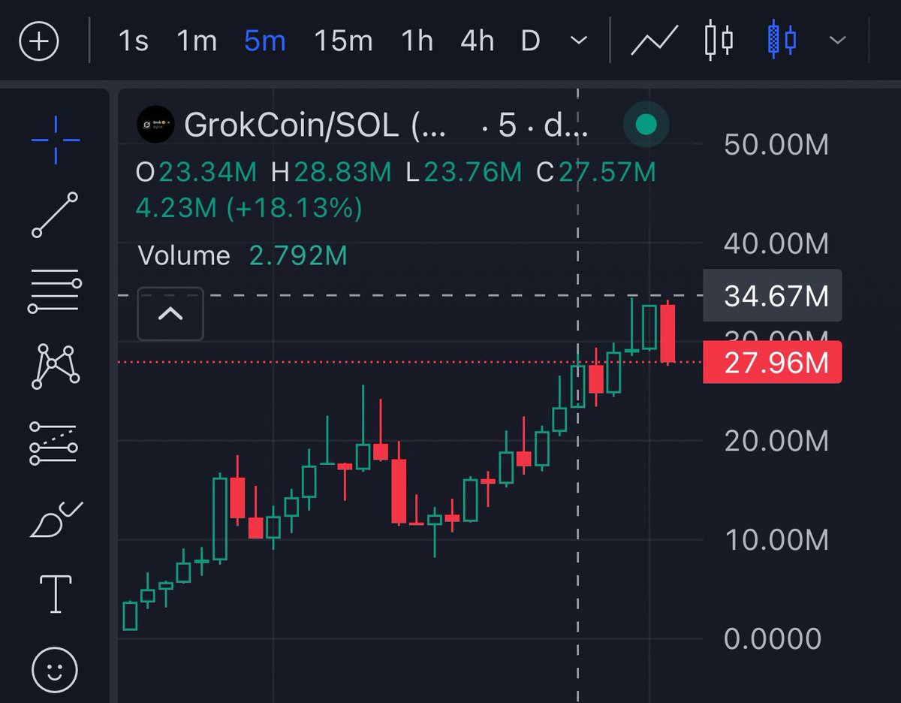This screenshot has height=703, width=901.
Task: Select the brush drawing tool
Action: click(55, 518)
